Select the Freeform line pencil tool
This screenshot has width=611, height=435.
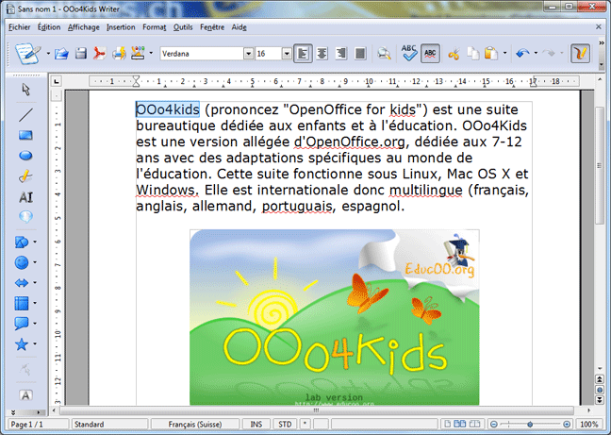tap(25, 176)
